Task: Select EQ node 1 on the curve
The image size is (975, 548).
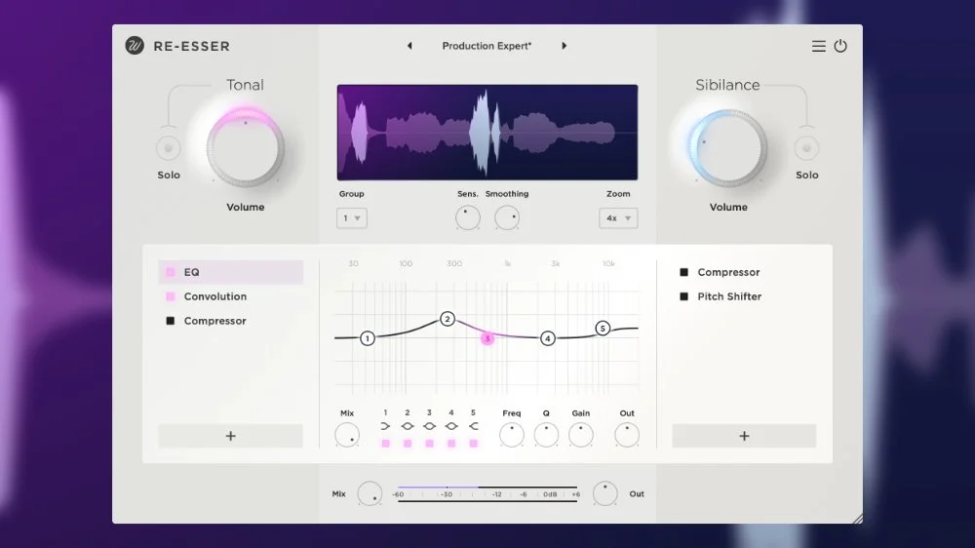Action: 368,338
